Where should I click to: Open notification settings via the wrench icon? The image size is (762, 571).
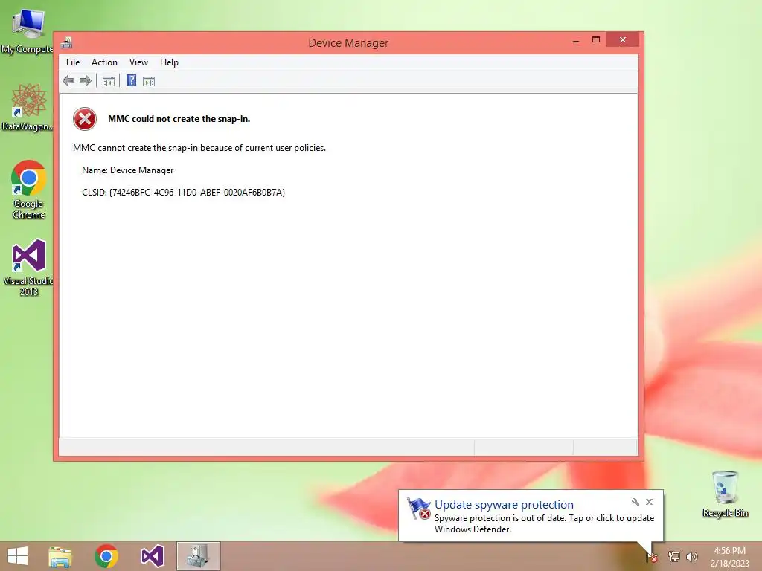[635, 502]
